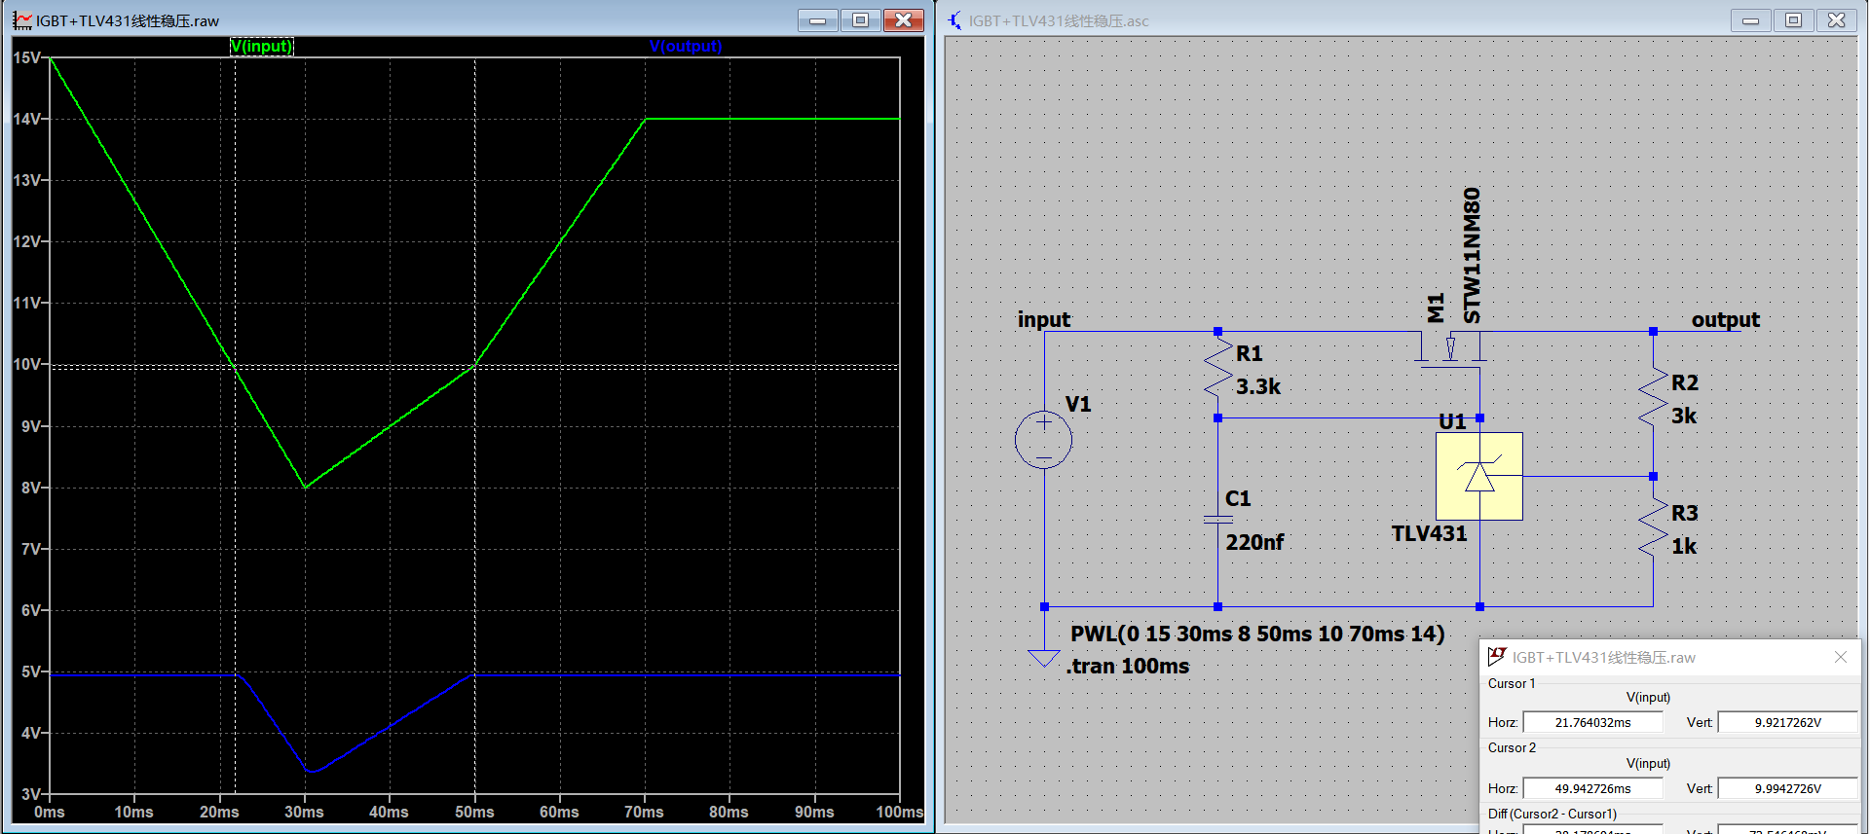Click the C1 reference designator text
1870x834 pixels.
click(1238, 498)
